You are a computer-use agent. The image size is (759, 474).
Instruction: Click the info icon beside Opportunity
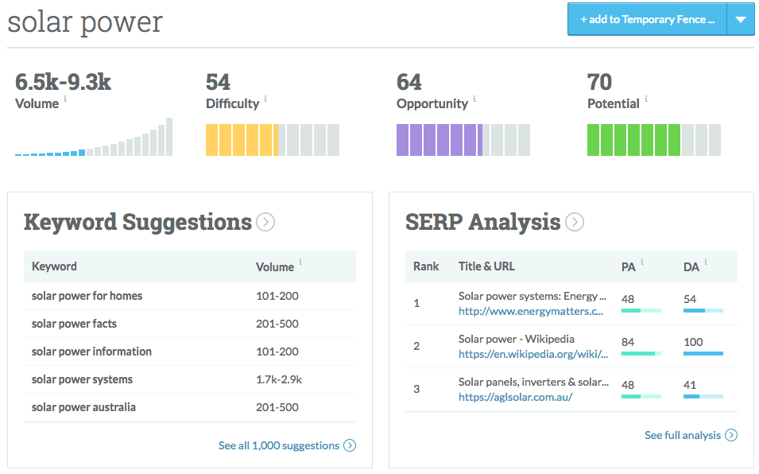click(x=474, y=99)
